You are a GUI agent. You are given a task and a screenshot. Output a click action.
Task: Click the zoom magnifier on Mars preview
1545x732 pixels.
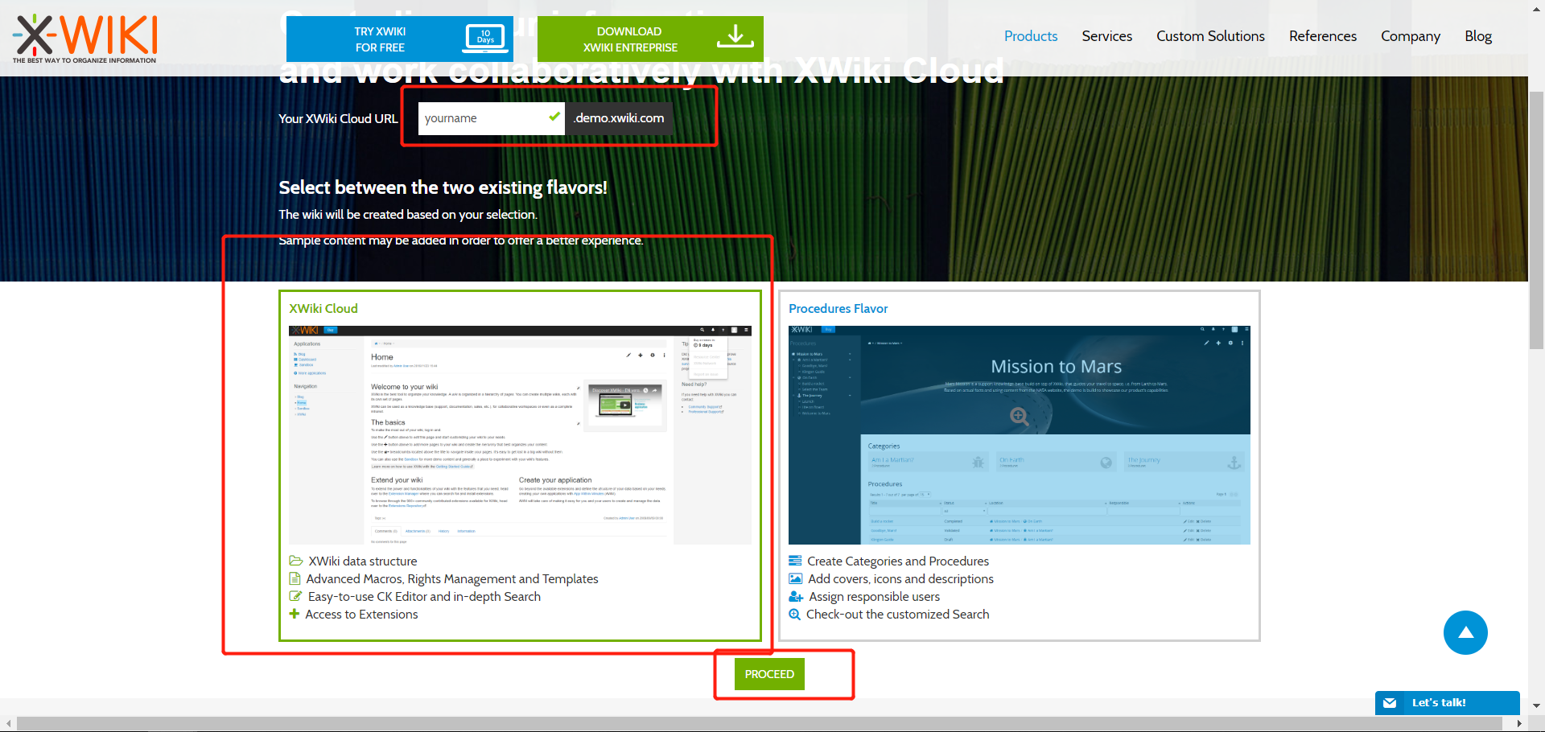tap(1019, 416)
